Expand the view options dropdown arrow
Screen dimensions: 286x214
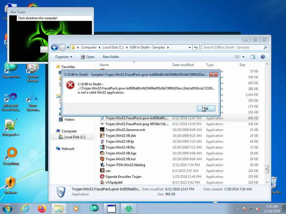click(x=243, y=57)
